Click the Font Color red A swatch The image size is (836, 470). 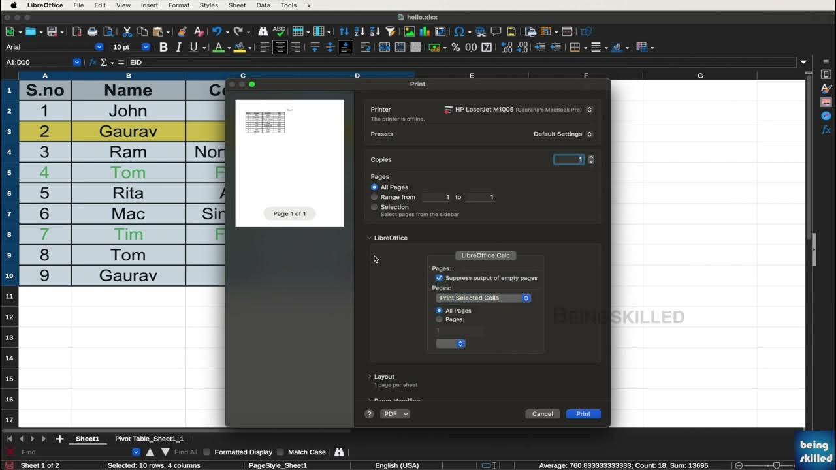click(218, 47)
